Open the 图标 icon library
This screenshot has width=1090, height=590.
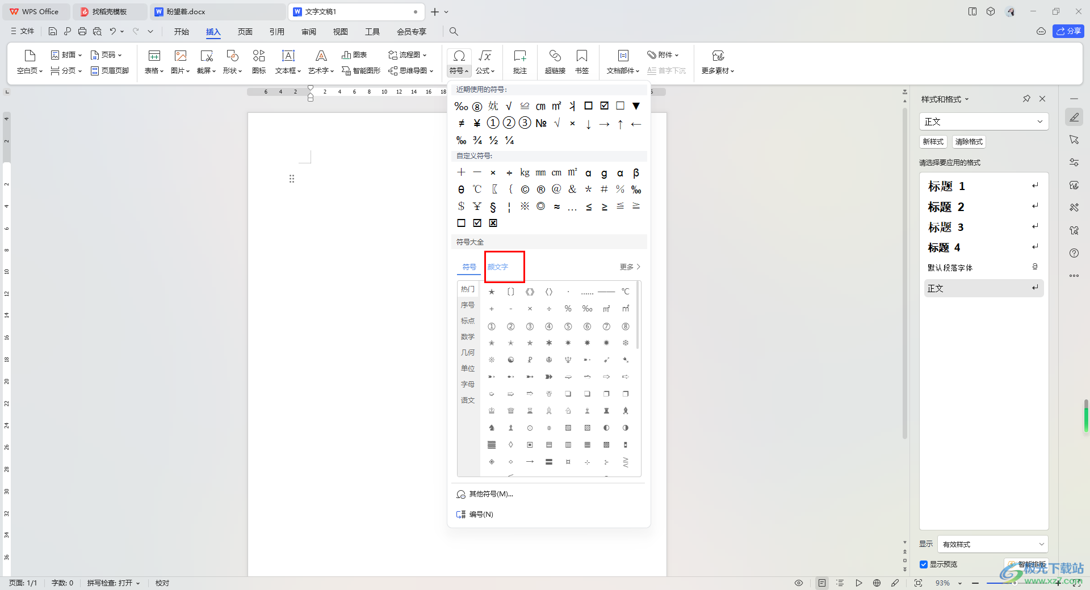[259, 62]
